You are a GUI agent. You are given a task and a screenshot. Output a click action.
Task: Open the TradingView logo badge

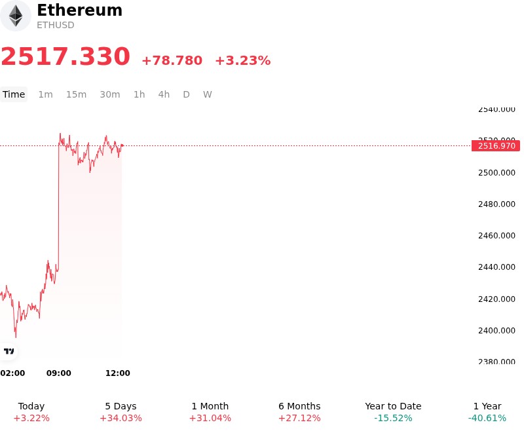point(9,351)
